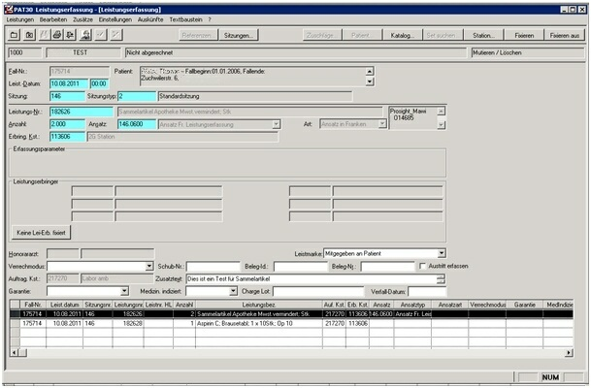
Task: Tick the Austritt erfassen checkbox
Action: pyautogui.click(x=422, y=266)
